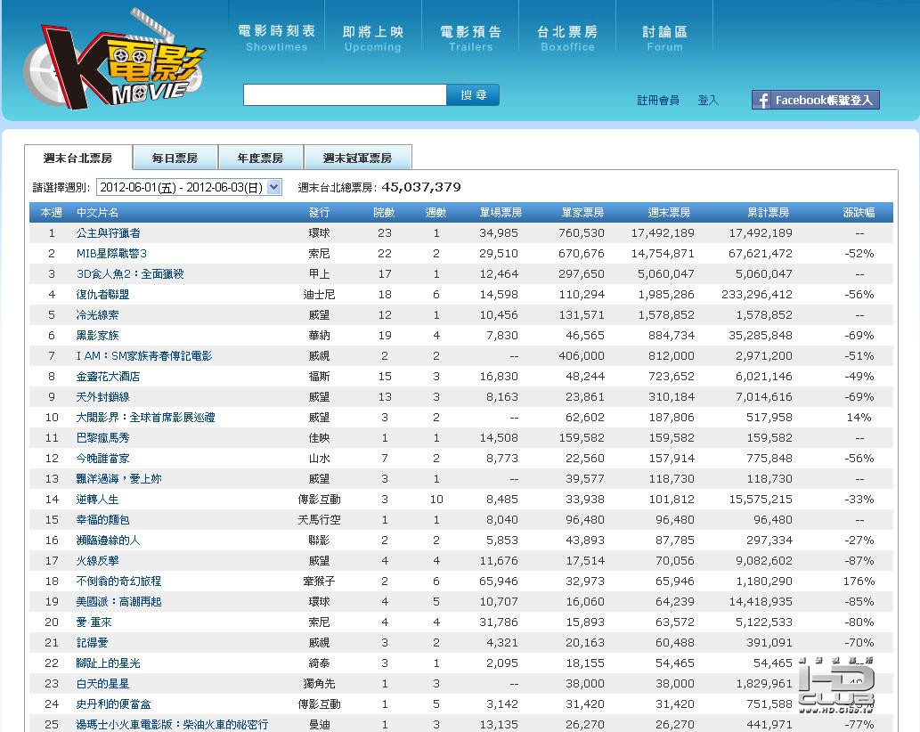Open movie 3D食人魚2：全面獵殺
The height and width of the screenshot is (732, 920).
pos(130,274)
